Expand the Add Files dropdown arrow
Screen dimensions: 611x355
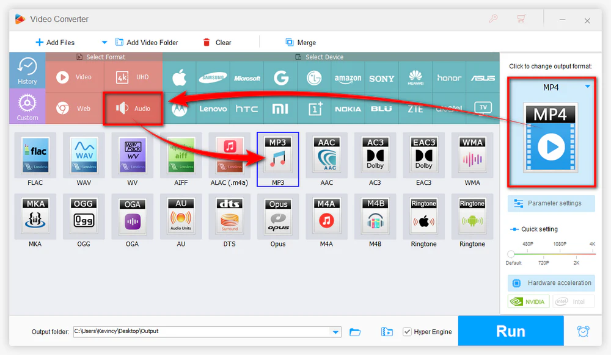(x=104, y=42)
